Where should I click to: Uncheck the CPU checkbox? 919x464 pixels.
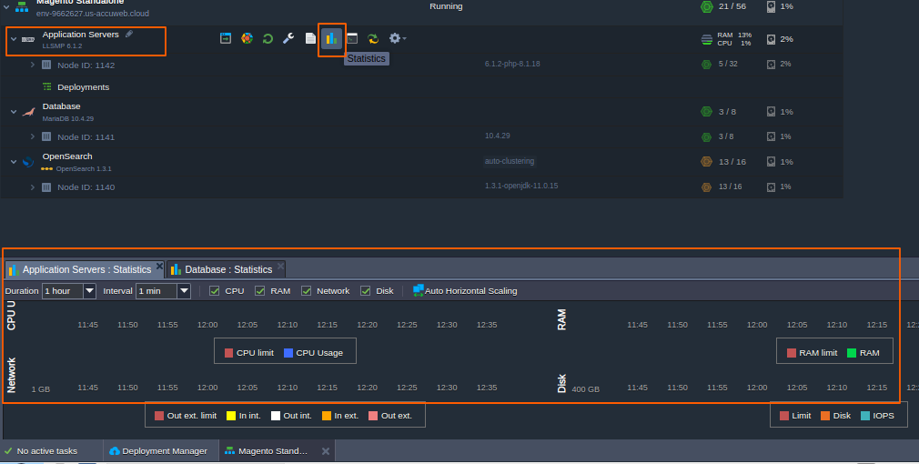tap(215, 291)
